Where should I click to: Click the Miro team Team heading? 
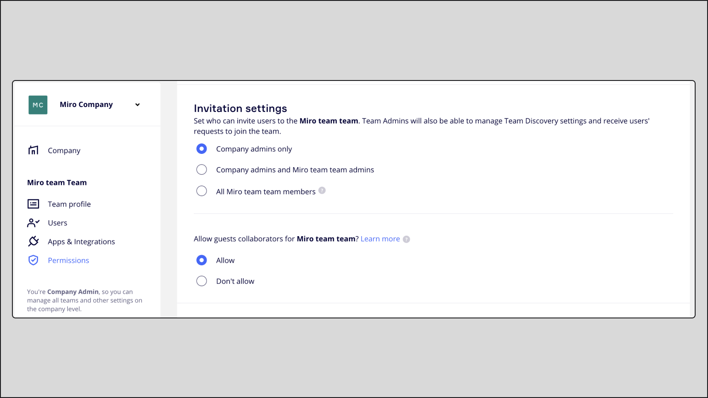pos(57,182)
